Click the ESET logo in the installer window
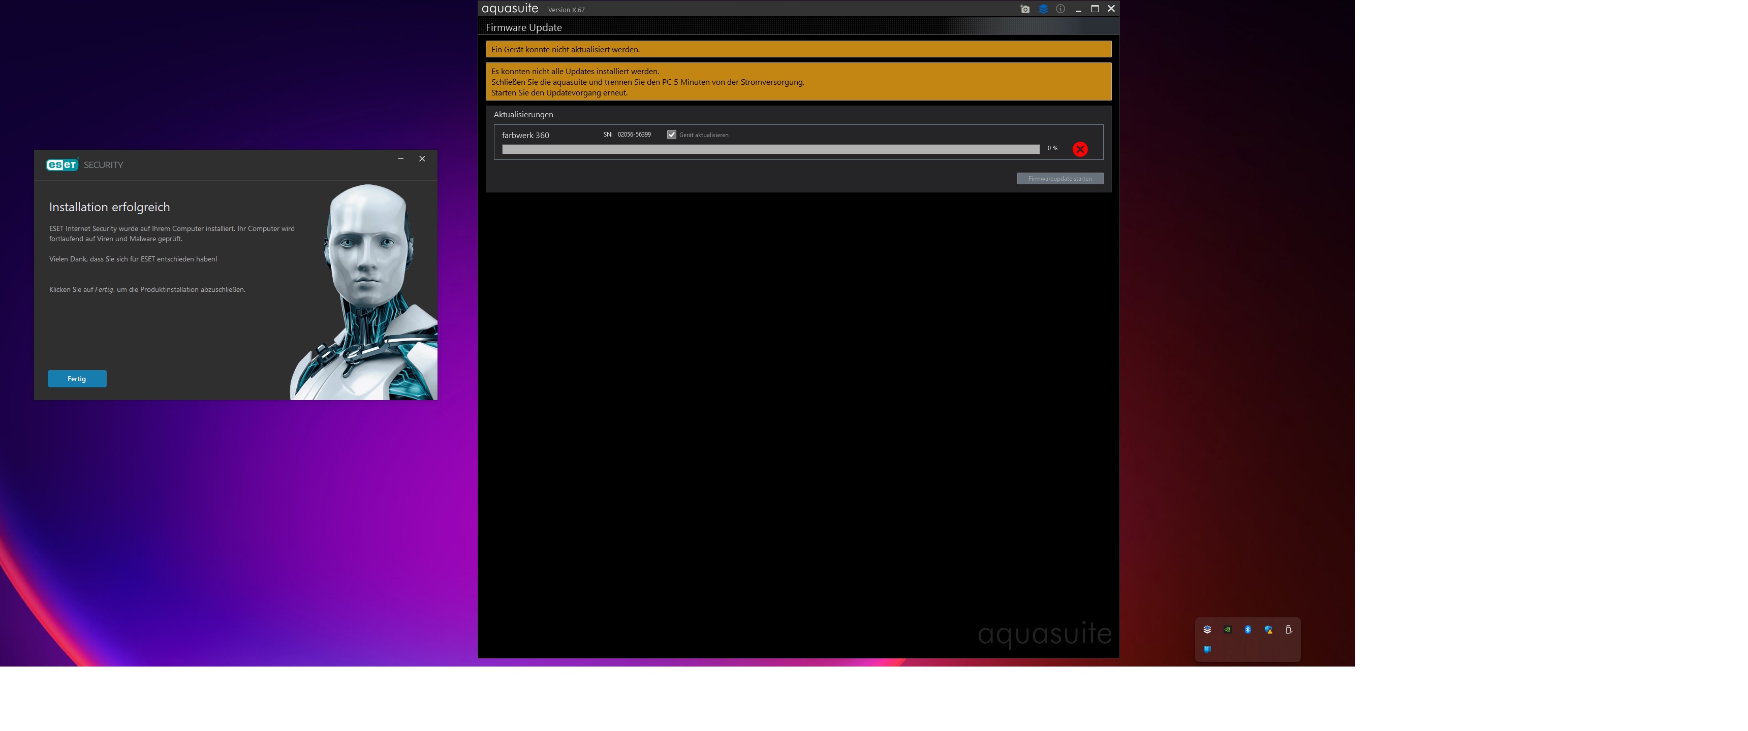The width and height of the screenshot is (1748, 731). pyautogui.click(x=62, y=165)
